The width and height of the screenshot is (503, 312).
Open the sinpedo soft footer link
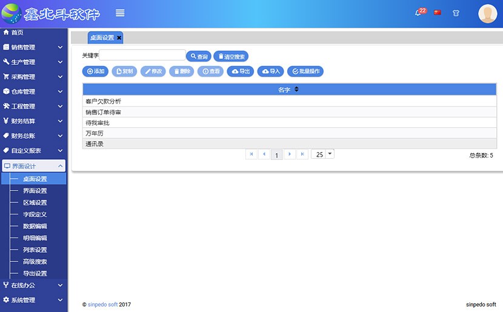[x=102, y=305]
